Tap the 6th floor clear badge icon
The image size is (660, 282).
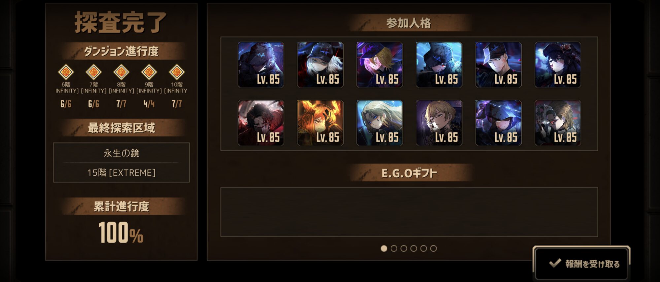[x=66, y=72]
